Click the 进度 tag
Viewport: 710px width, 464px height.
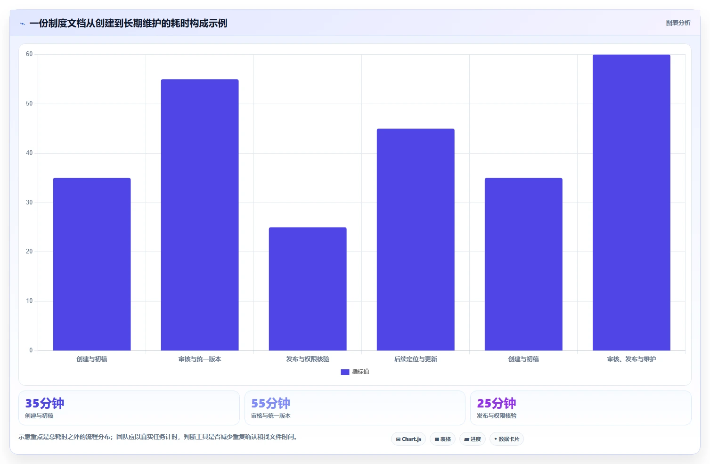click(473, 439)
